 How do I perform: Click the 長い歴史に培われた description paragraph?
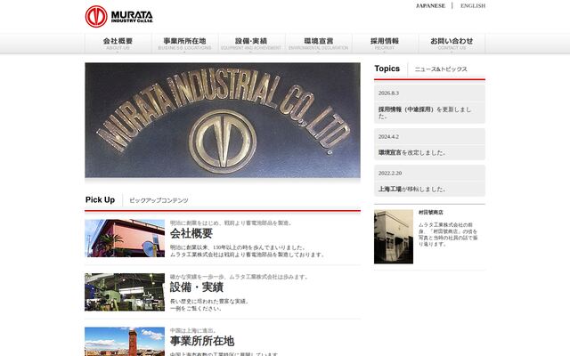pyautogui.click(x=210, y=304)
